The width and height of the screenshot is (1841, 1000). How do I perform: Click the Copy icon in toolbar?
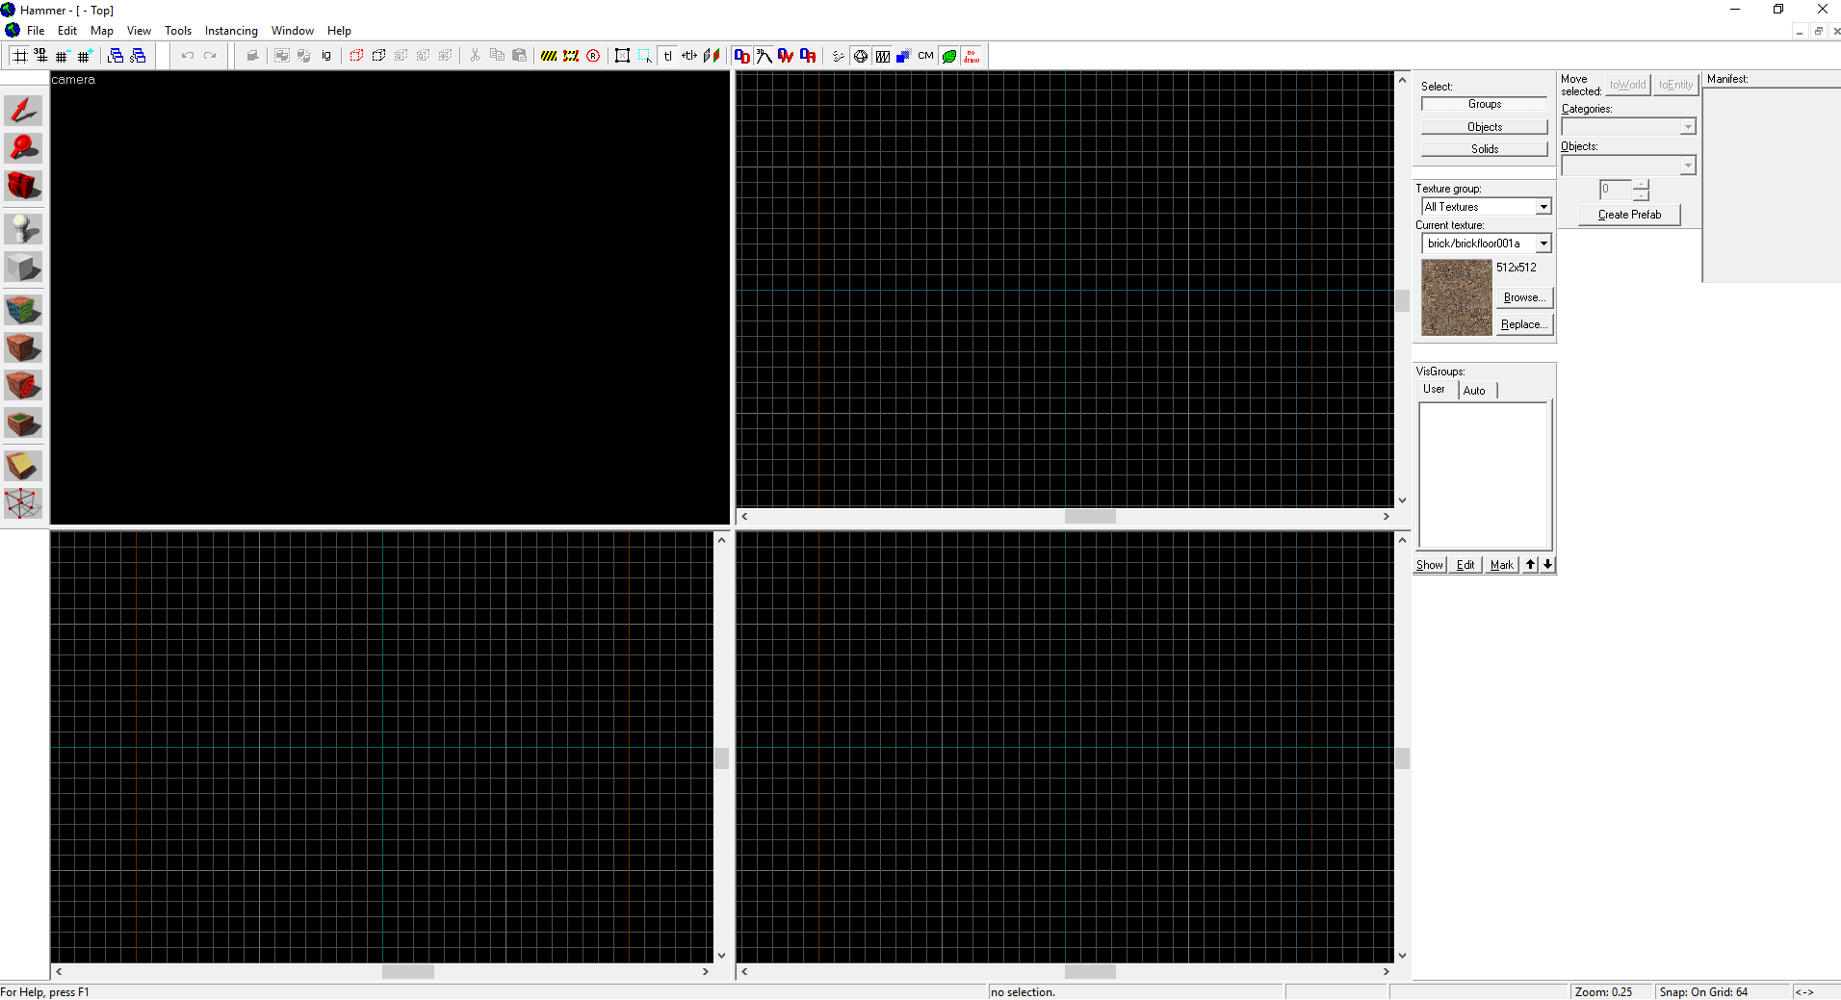click(x=497, y=56)
